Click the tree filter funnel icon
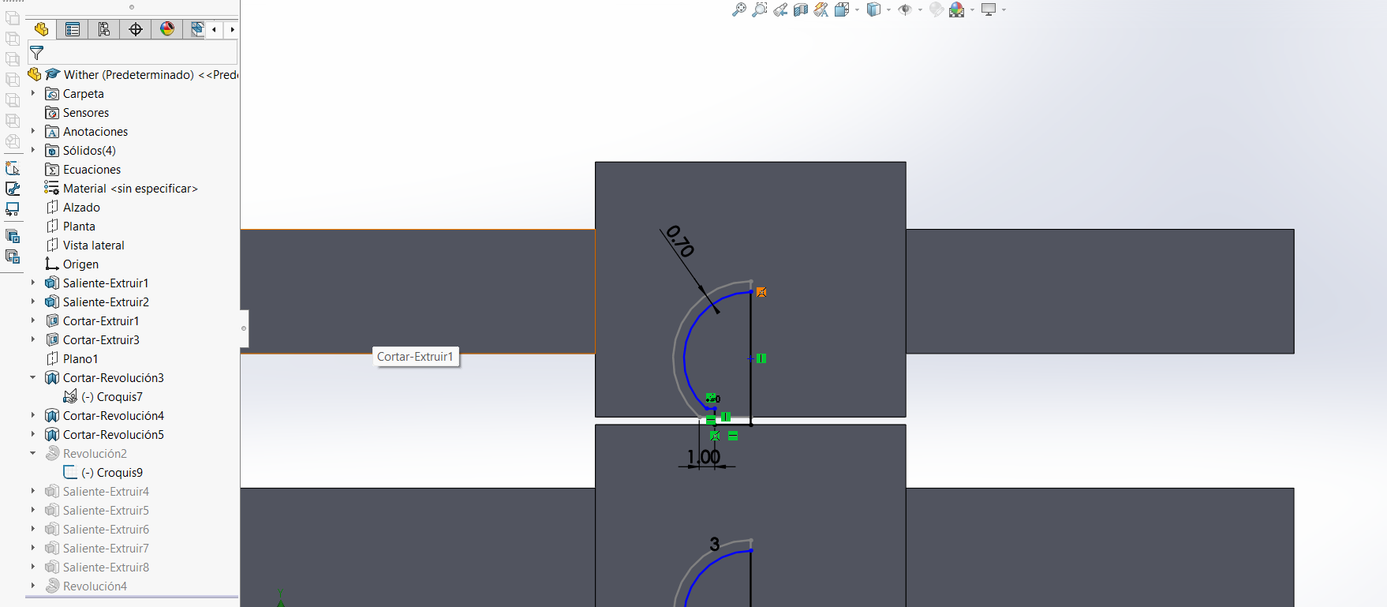 click(x=36, y=53)
